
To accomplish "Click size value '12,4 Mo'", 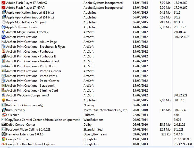I will (165, 130).
